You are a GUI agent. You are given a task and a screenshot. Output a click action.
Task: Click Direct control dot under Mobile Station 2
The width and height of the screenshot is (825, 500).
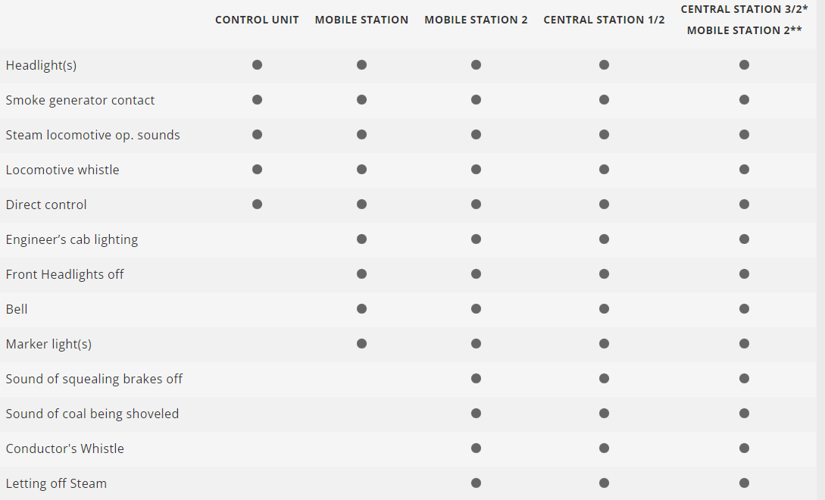click(476, 205)
